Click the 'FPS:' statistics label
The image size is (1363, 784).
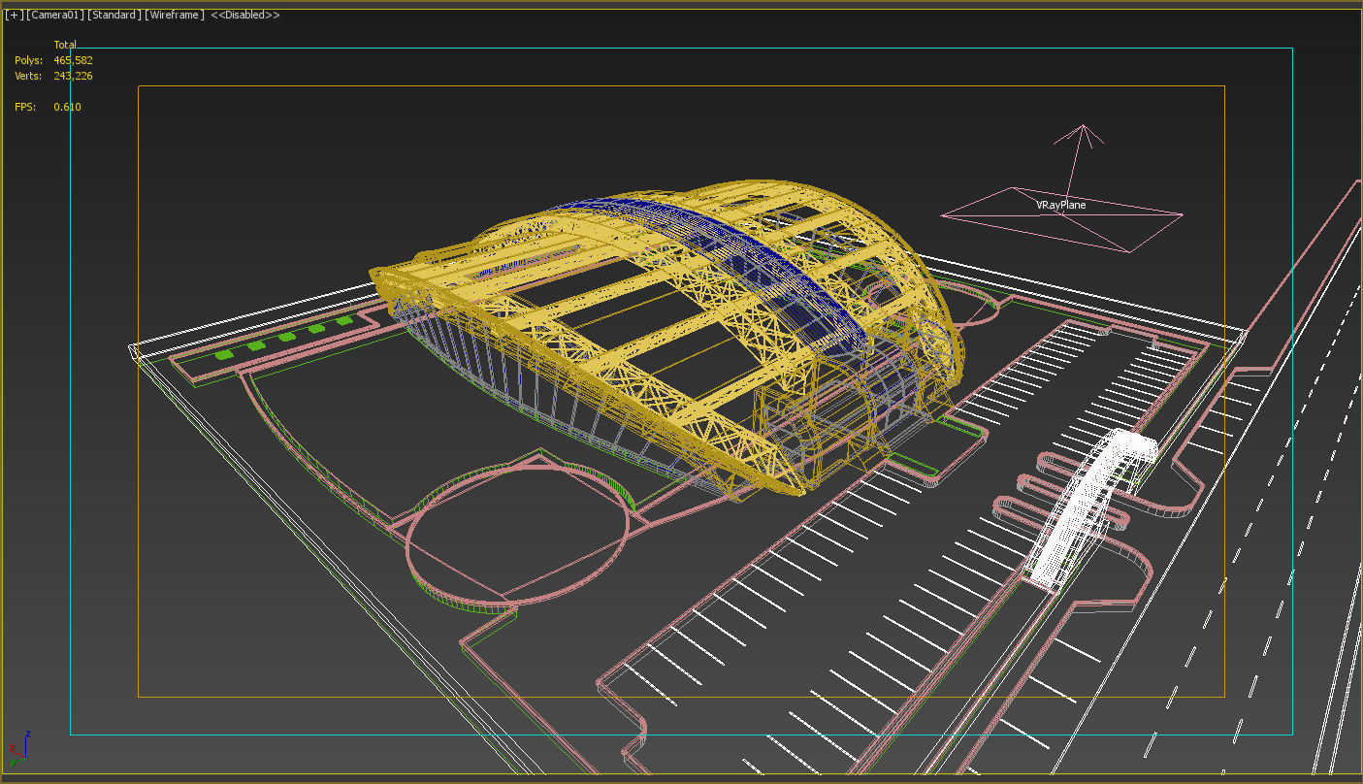pos(25,107)
